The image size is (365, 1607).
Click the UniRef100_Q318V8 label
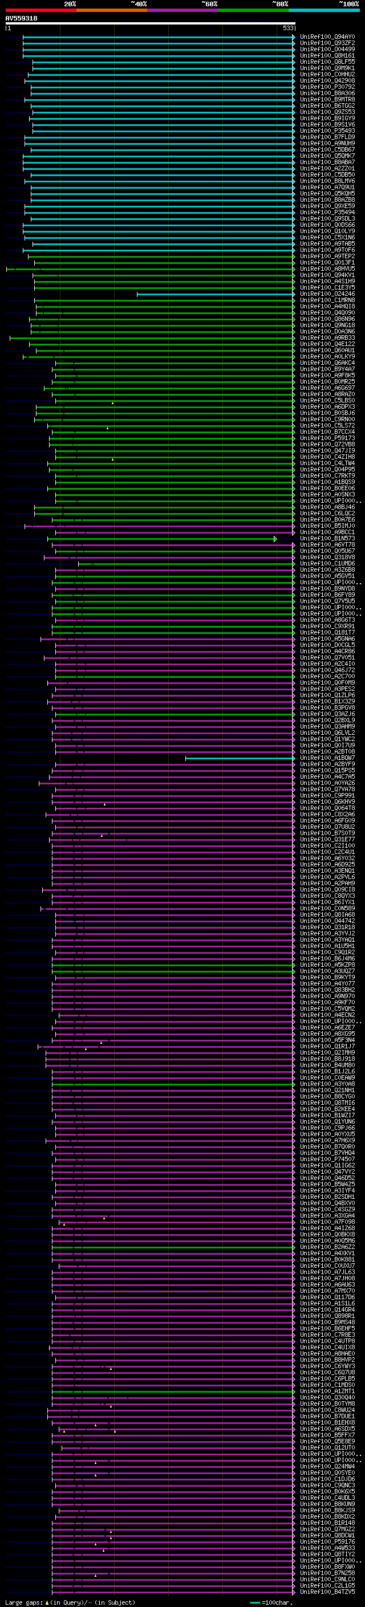pyautogui.click(x=327, y=557)
